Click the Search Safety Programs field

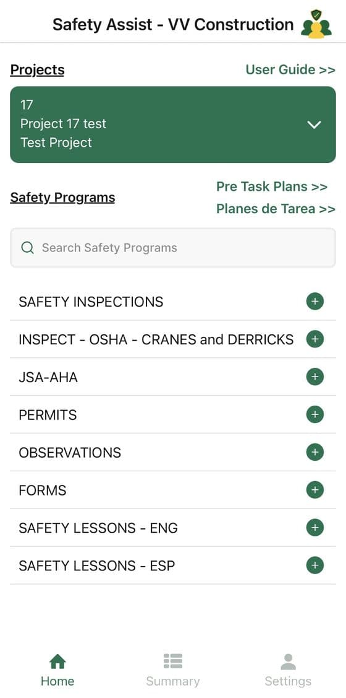point(173,248)
